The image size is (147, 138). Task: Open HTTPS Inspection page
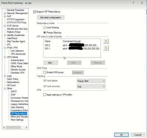tap(16, 19)
